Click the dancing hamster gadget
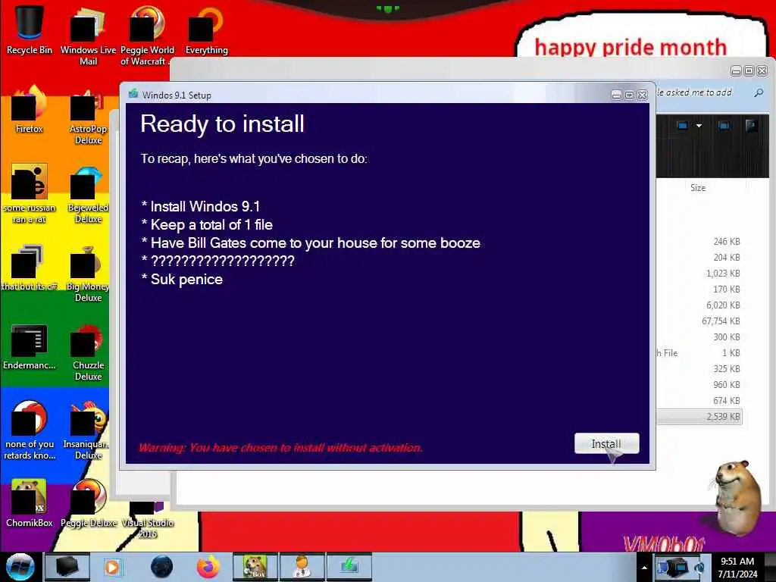The width and height of the screenshot is (776, 582). [737, 499]
